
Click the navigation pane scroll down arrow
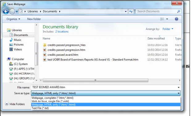click(36, 80)
